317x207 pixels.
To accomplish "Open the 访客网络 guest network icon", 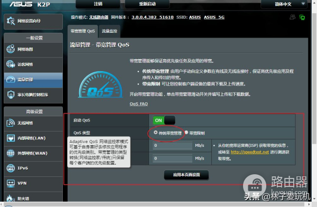I will click(11, 64).
